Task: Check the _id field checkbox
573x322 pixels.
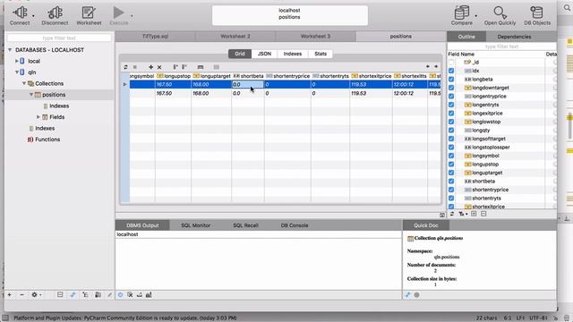Action: click(x=451, y=63)
